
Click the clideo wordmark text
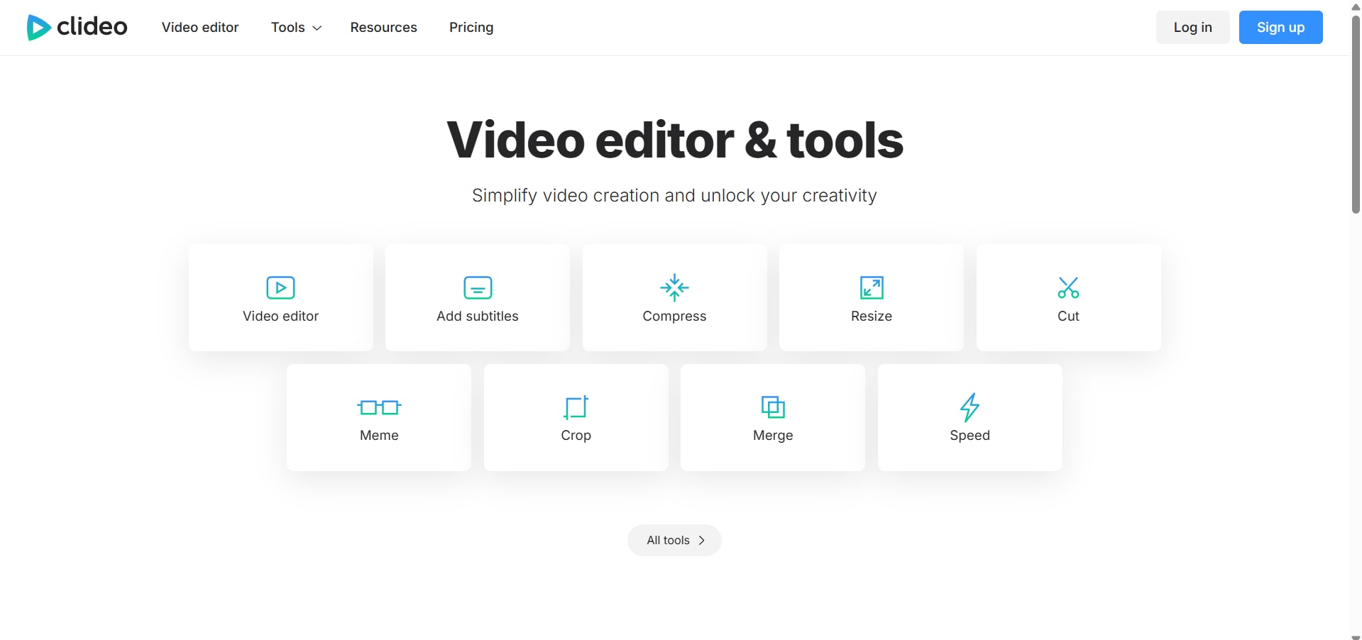coord(92,27)
